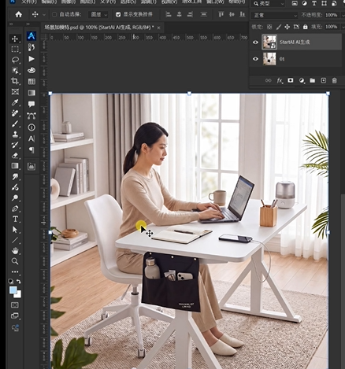Select the Horizontal Type tool
345x369 pixels.
[15, 219]
